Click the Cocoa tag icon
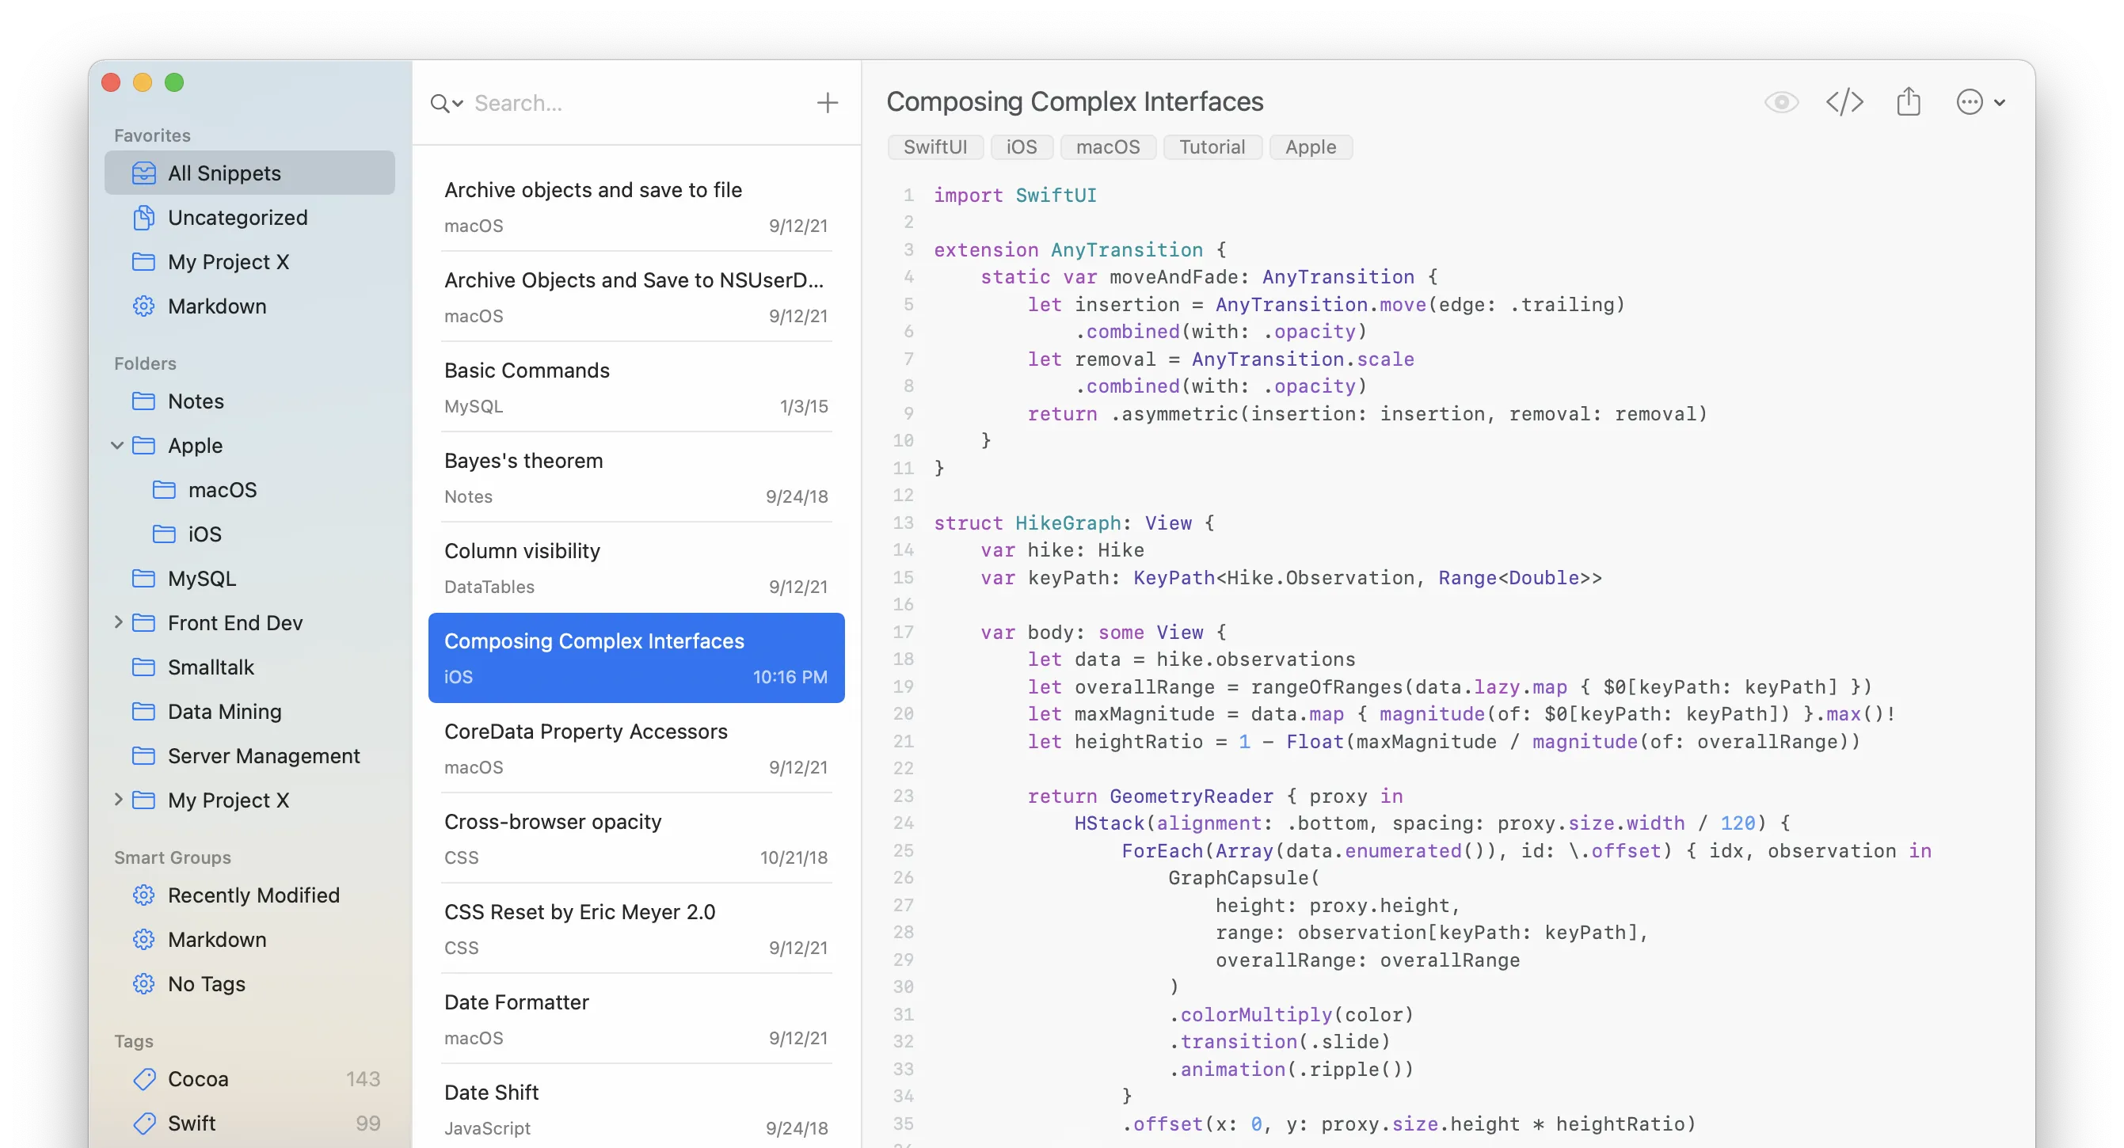 pos(143,1080)
